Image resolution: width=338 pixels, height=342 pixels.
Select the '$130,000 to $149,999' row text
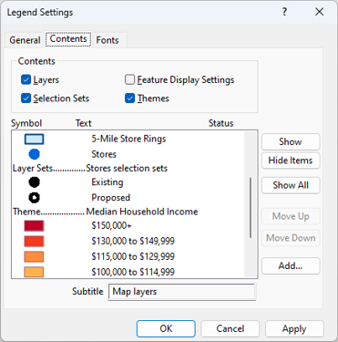pos(133,241)
